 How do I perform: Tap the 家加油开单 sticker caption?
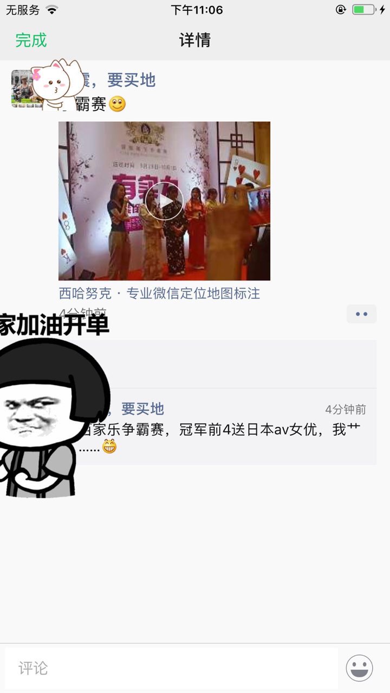(x=54, y=325)
